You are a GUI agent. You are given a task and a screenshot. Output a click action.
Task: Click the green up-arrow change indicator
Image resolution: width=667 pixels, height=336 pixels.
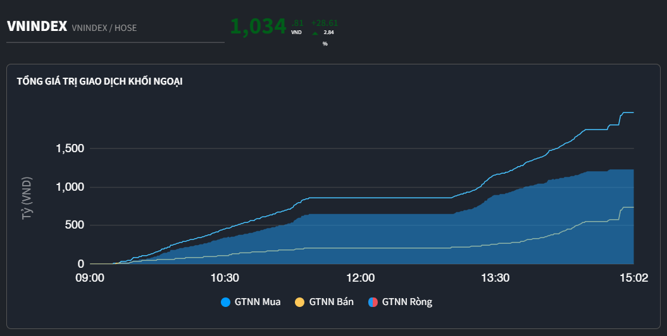click(x=315, y=33)
